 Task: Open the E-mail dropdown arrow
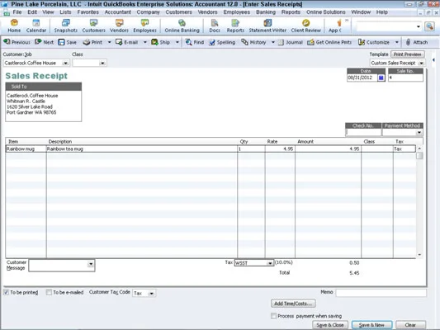[x=144, y=42]
